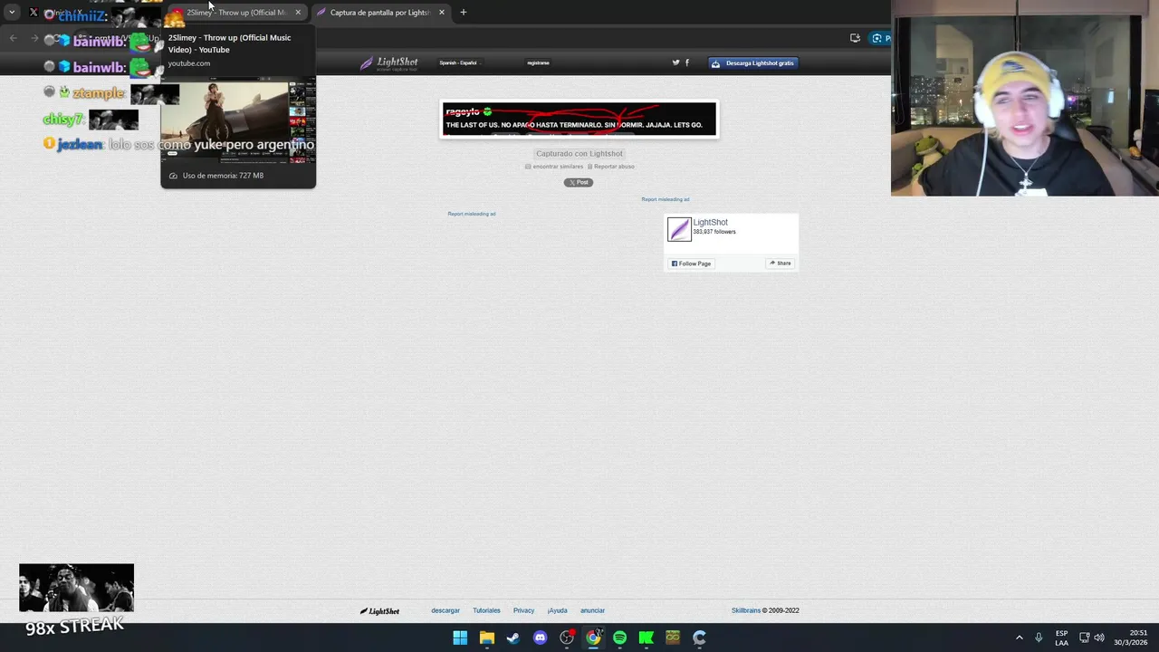The height and width of the screenshot is (652, 1159).
Task: Open a new browser tab
Action: point(464,13)
